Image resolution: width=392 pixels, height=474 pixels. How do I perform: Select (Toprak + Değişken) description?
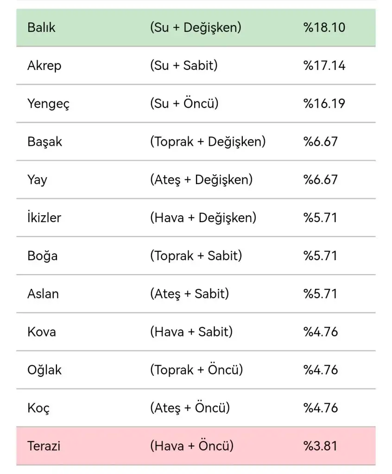click(208, 142)
